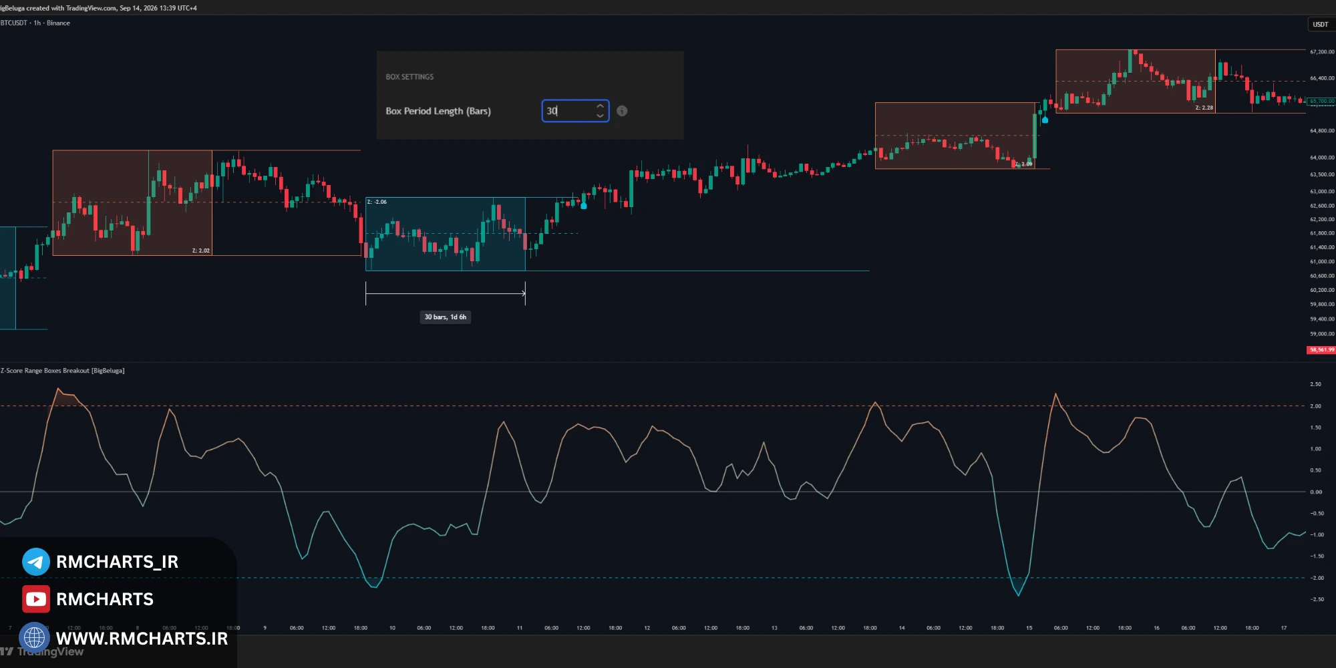Click the 67,200.00 price axis label

[x=1322, y=51]
